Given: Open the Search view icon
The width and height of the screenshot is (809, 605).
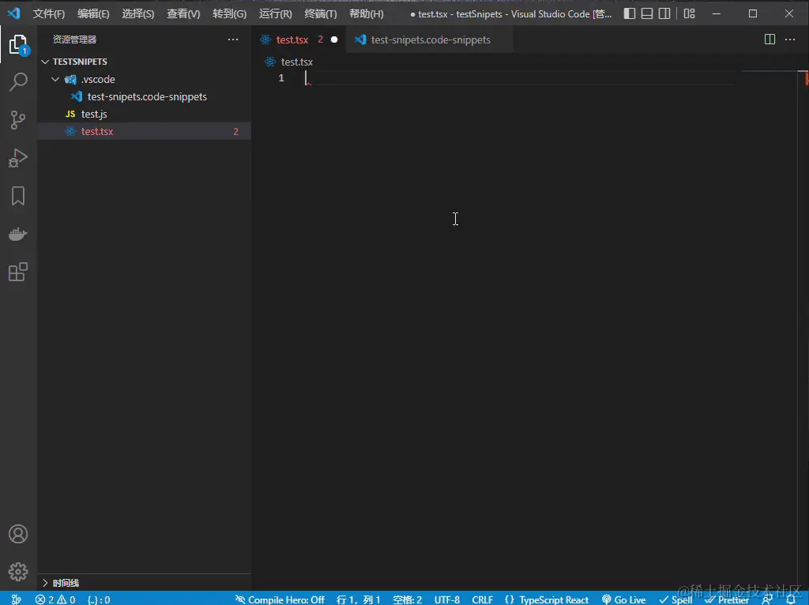Looking at the screenshot, I should (x=18, y=82).
